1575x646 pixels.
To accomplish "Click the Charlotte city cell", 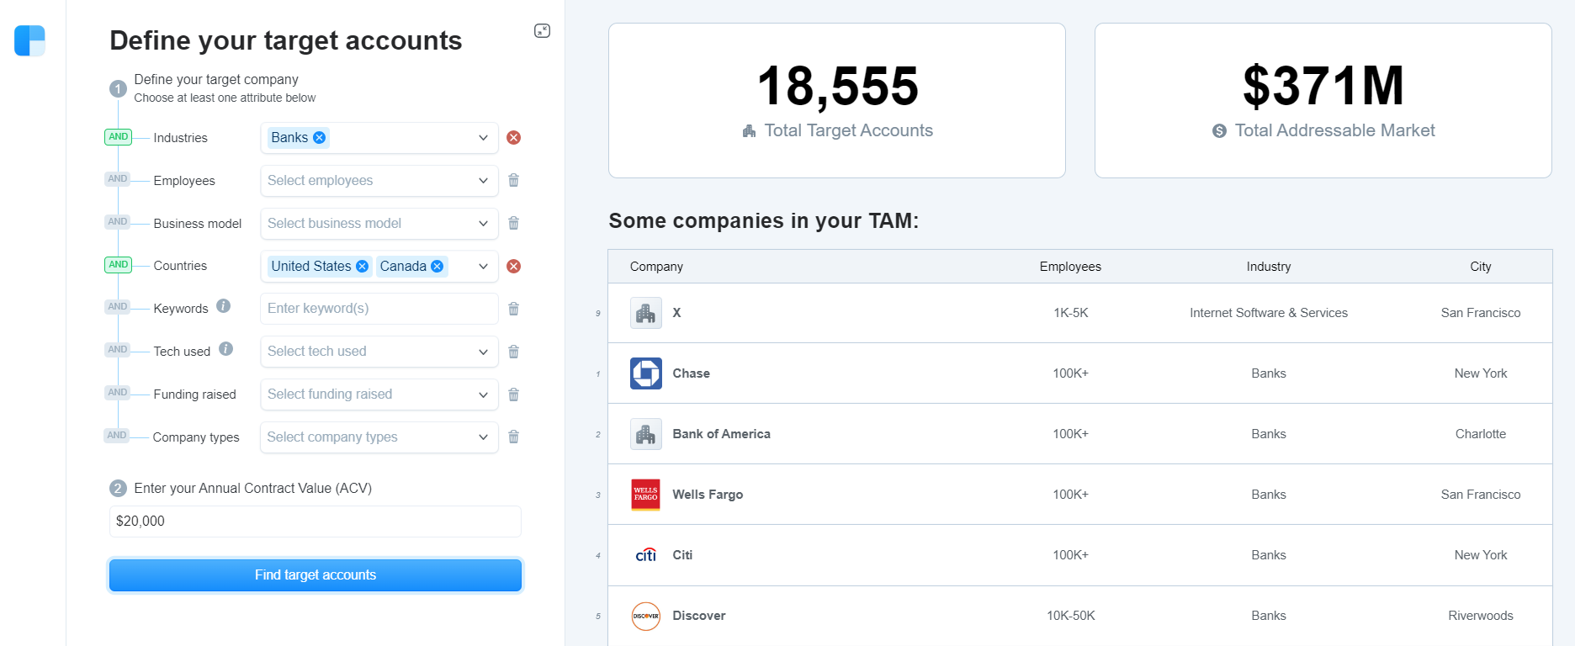I will tap(1481, 434).
